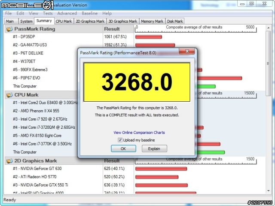Open the View menu
The height and width of the screenshot is (206, 275).
coord(34,13)
